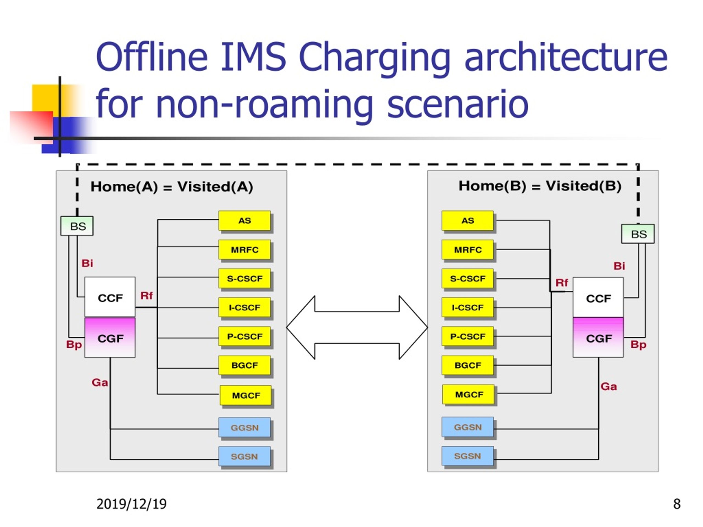Select the CCF block in Home(A)

110,297
